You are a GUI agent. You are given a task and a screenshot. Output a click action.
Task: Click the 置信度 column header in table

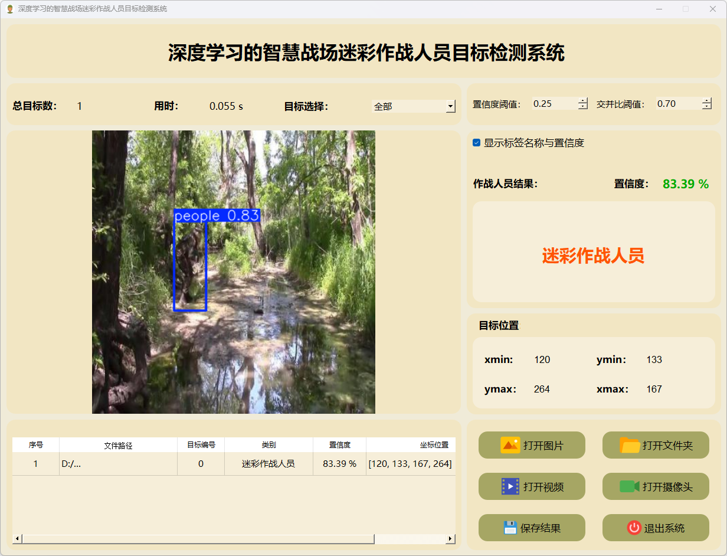tap(339, 445)
